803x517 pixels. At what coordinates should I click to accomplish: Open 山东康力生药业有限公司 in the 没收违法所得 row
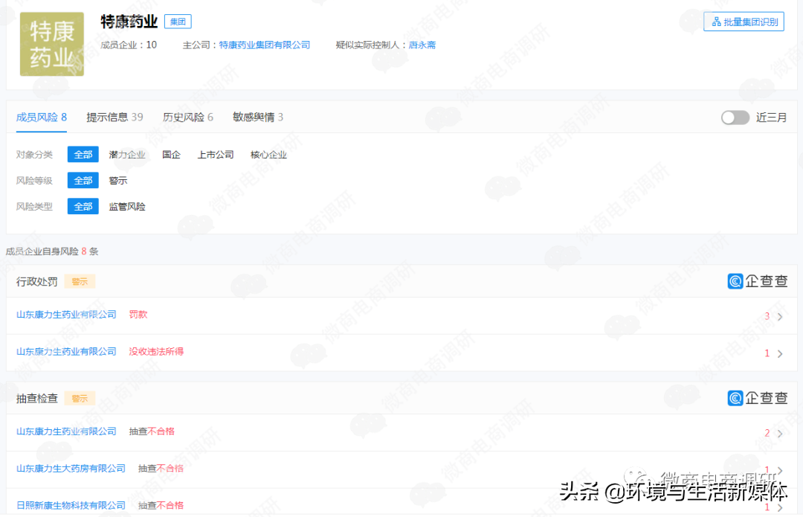(x=66, y=352)
